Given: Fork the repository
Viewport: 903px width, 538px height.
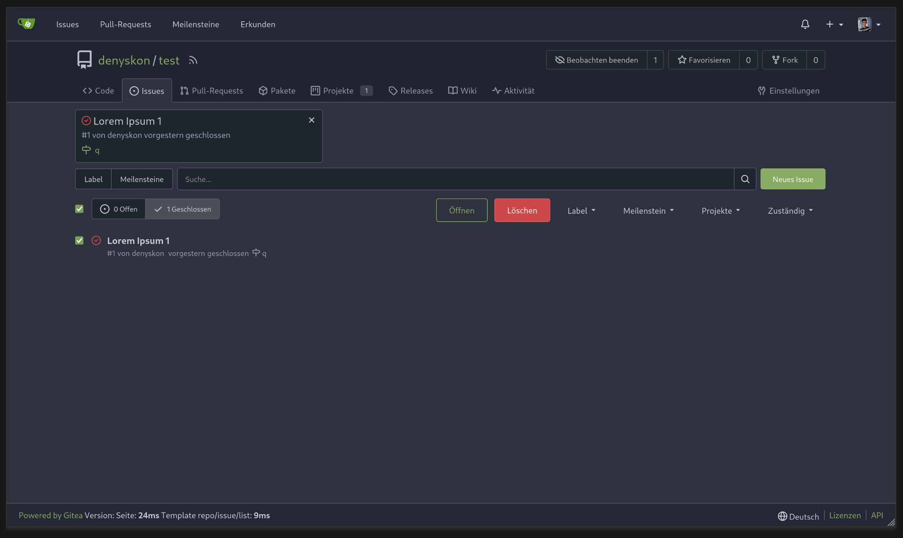Looking at the screenshot, I should 785,60.
